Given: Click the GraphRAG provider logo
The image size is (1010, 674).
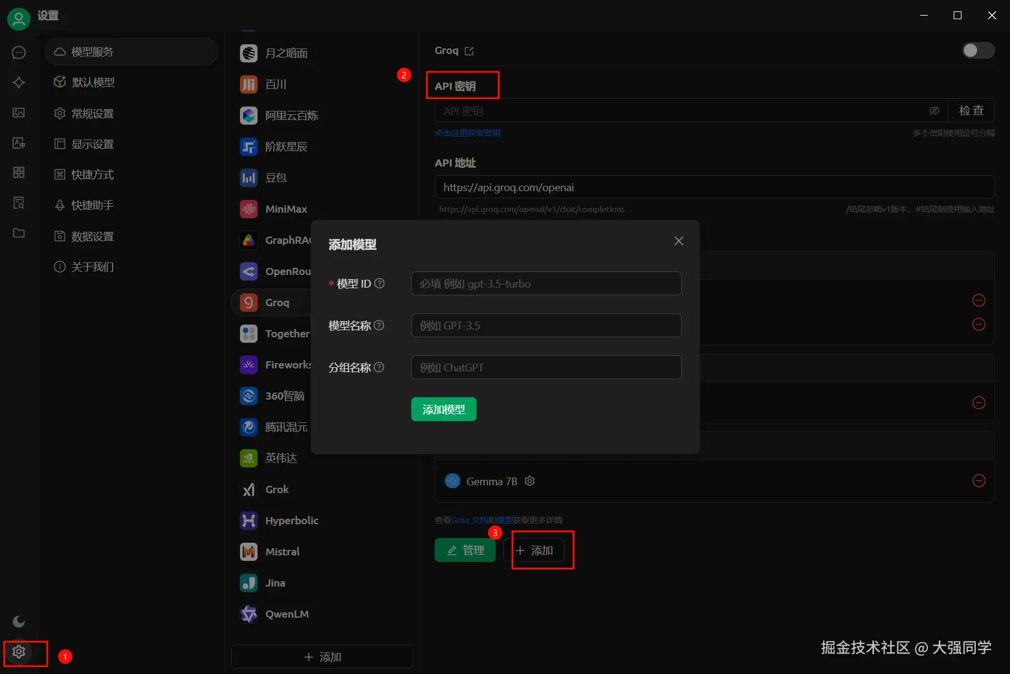Looking at the screenshot, I should click(x=248, y=240).
